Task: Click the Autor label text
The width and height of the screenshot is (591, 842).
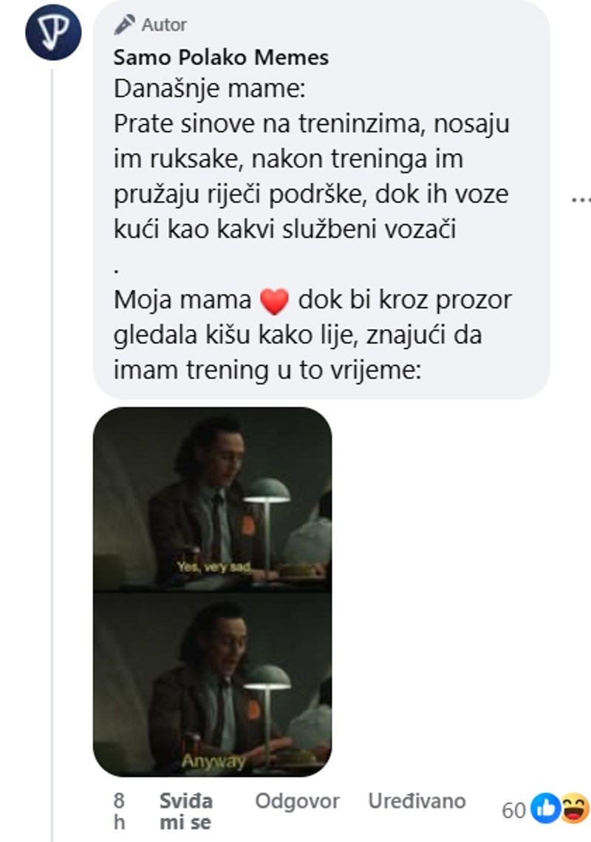Action: click(x=164, y=24)
